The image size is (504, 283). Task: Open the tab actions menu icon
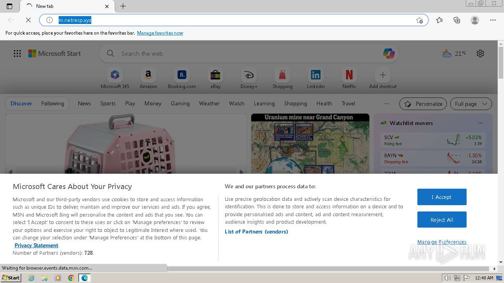click(9, 6)
